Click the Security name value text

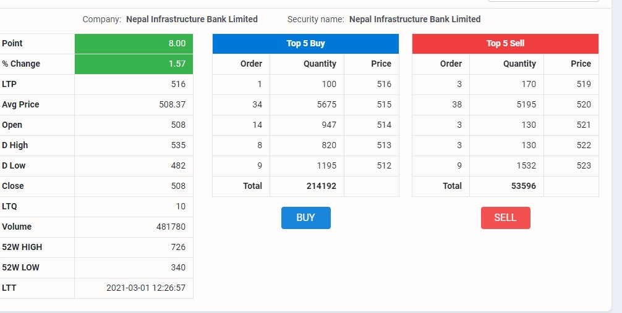click(415, 19)
